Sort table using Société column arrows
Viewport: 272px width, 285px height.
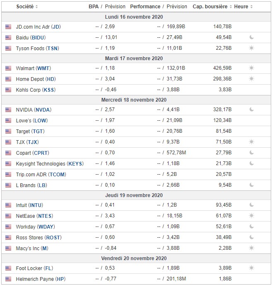(36, 7)
